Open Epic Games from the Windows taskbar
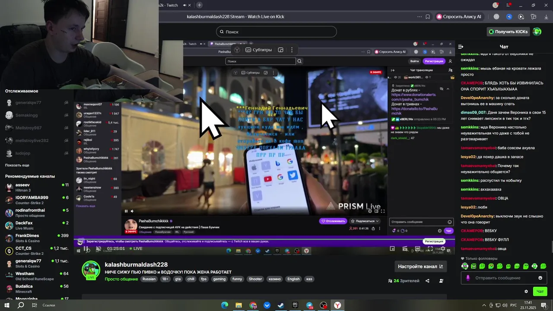This screenshot has height=311, width=553. (x=295, y=305)
